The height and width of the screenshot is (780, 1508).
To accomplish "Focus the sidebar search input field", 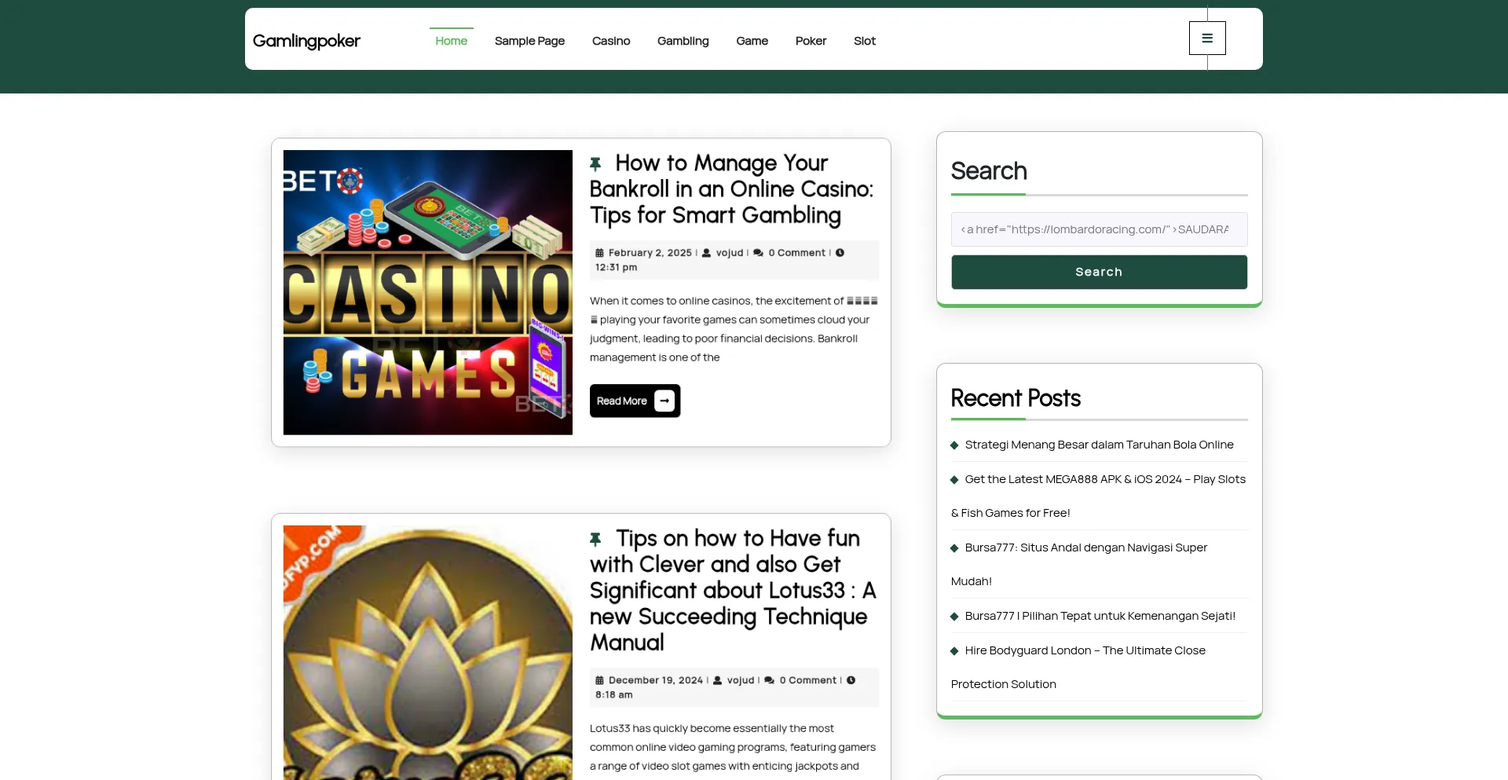I will click(1098, 229).
